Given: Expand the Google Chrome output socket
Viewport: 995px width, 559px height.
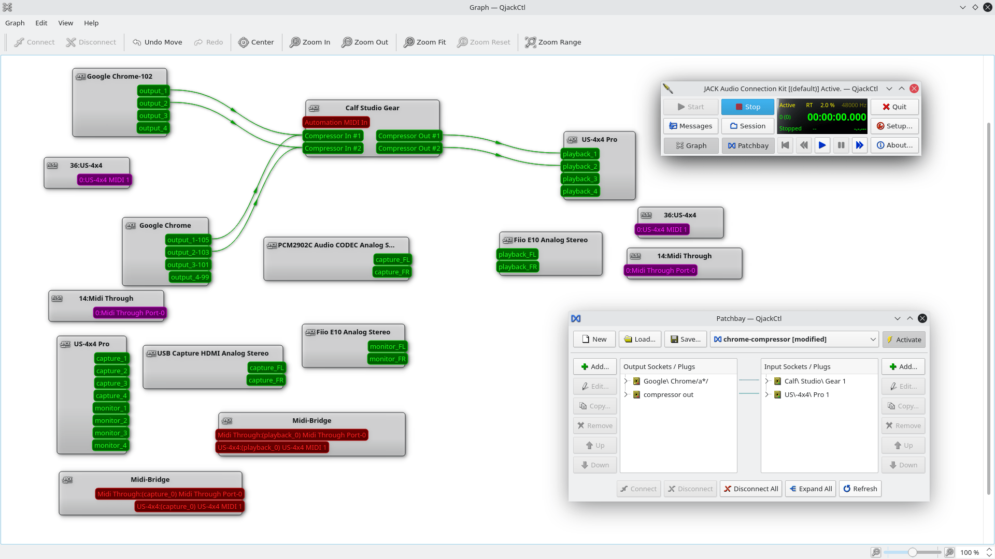Looking at the screenshot, I should point(626,381).
